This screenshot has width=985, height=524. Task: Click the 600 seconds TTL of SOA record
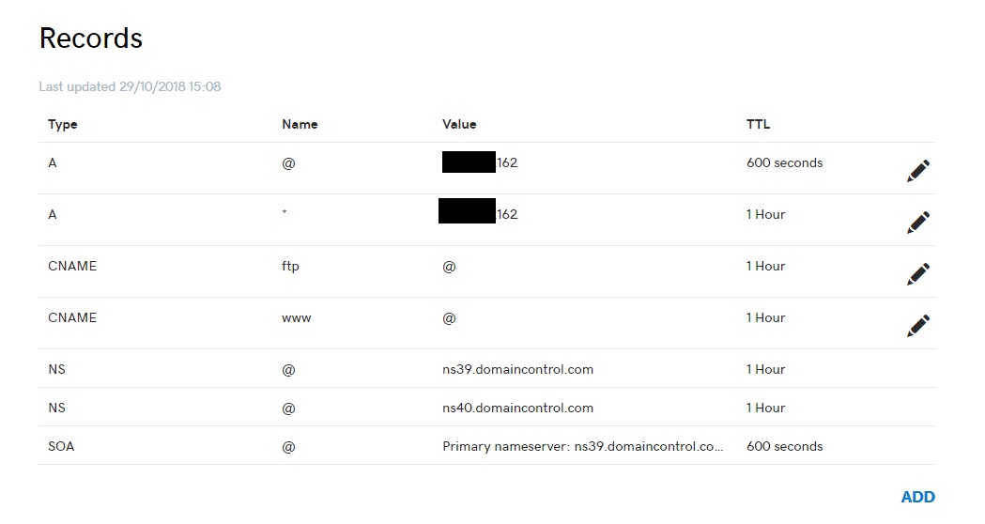[x=784, y=446]
